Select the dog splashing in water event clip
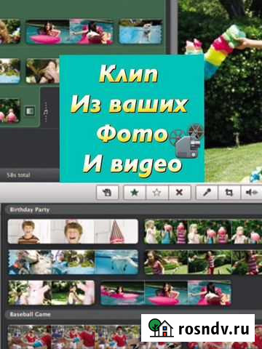262x349 pixels. (x=74, y=262)
